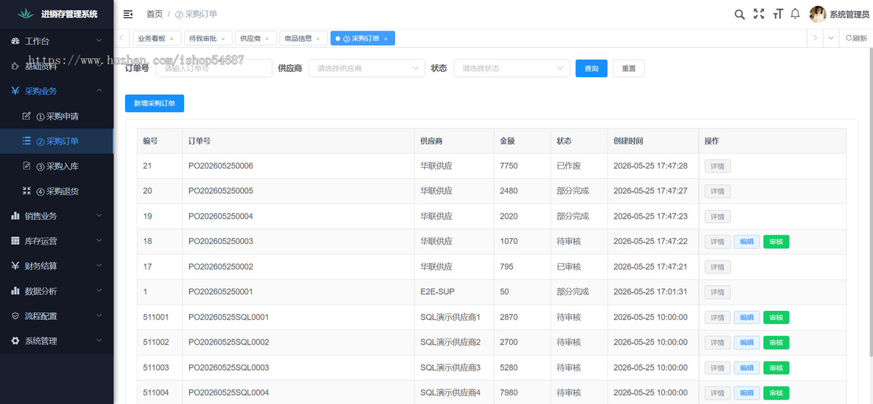Click 审核 for order PO20260525SQL0001
The width and height of the screenshot is (873, 404).
point(776,318)
